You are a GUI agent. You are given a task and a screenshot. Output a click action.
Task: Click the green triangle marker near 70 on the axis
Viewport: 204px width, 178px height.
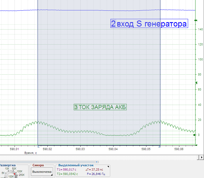pos(196,83)
